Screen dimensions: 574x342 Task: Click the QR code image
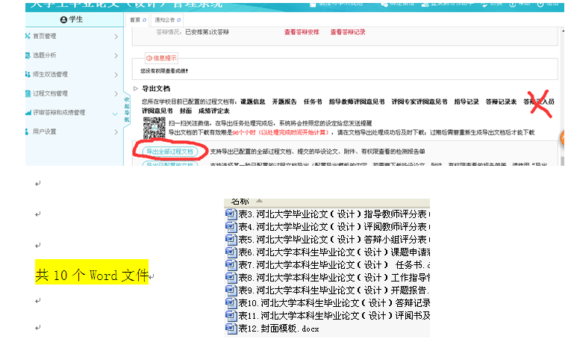[153, 126]
